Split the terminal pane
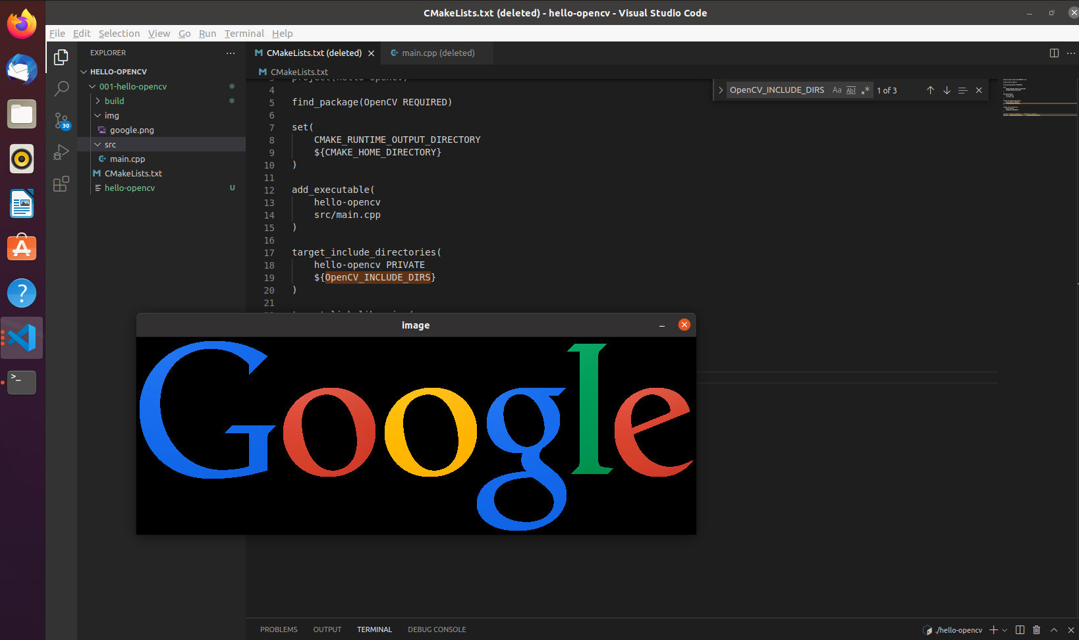The width and height of the screenshot is (1079, 640). coord(1020,630)
